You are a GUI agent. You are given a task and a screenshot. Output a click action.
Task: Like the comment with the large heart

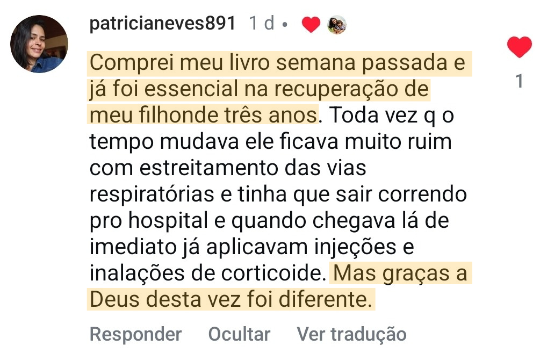click(x=519, y=48)
